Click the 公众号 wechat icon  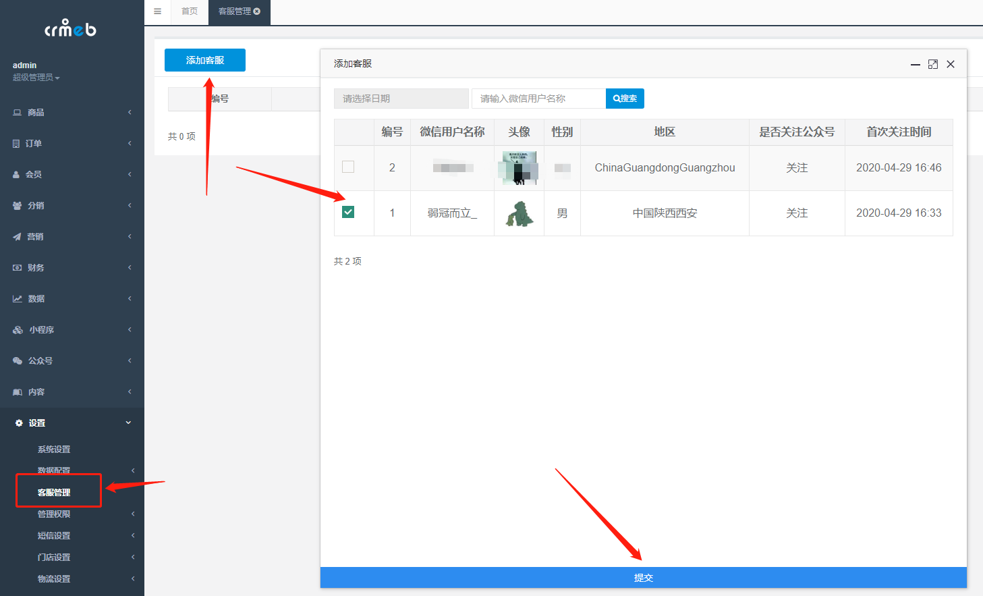(18, 361)
